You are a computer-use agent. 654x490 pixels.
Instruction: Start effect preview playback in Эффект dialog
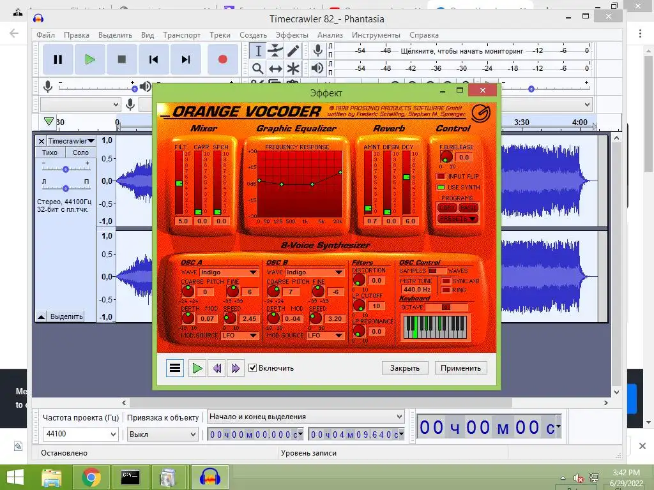tap(197, 368)
